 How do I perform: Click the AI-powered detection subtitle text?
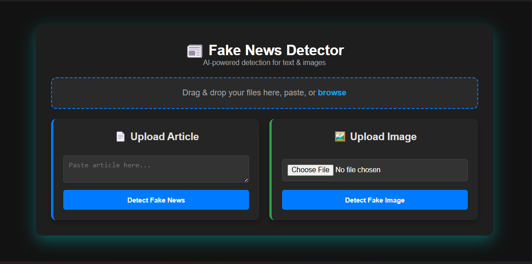(x=264, y=63)
